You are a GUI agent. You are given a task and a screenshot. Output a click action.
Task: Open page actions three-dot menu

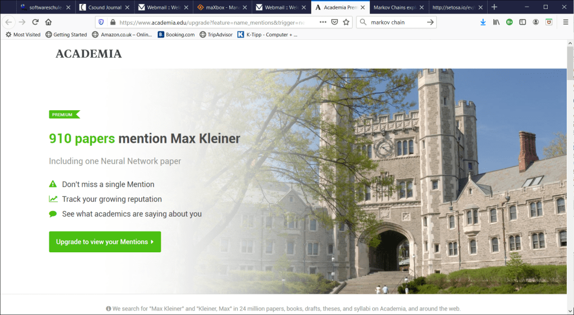(x=323, y=22)
